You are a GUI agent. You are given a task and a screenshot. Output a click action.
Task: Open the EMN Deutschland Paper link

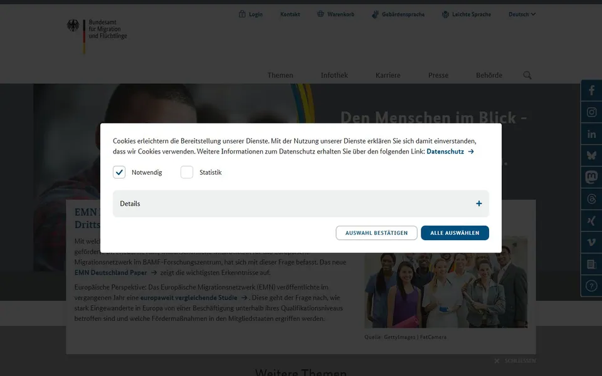(115, 273)
